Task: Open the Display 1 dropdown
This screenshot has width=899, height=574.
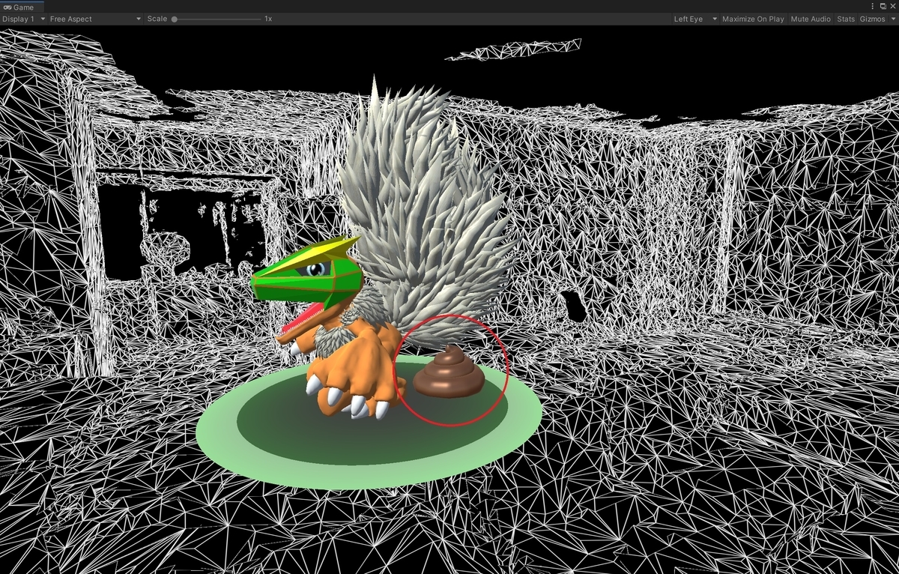Action: 23,19
